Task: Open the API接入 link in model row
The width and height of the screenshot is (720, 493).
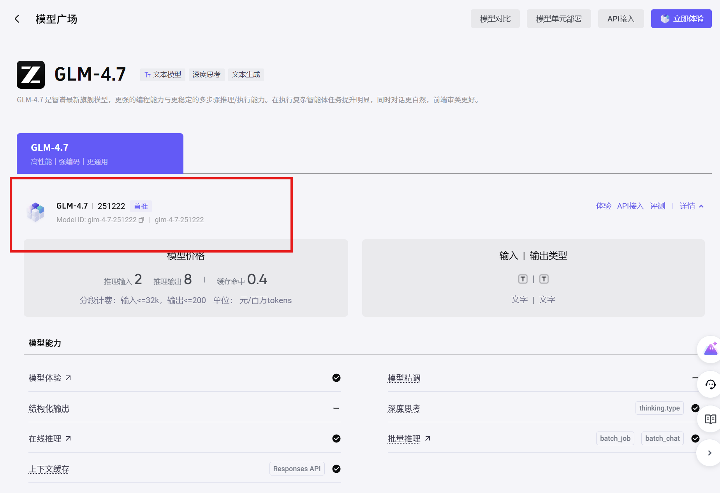Action: [x=630, y=206]
